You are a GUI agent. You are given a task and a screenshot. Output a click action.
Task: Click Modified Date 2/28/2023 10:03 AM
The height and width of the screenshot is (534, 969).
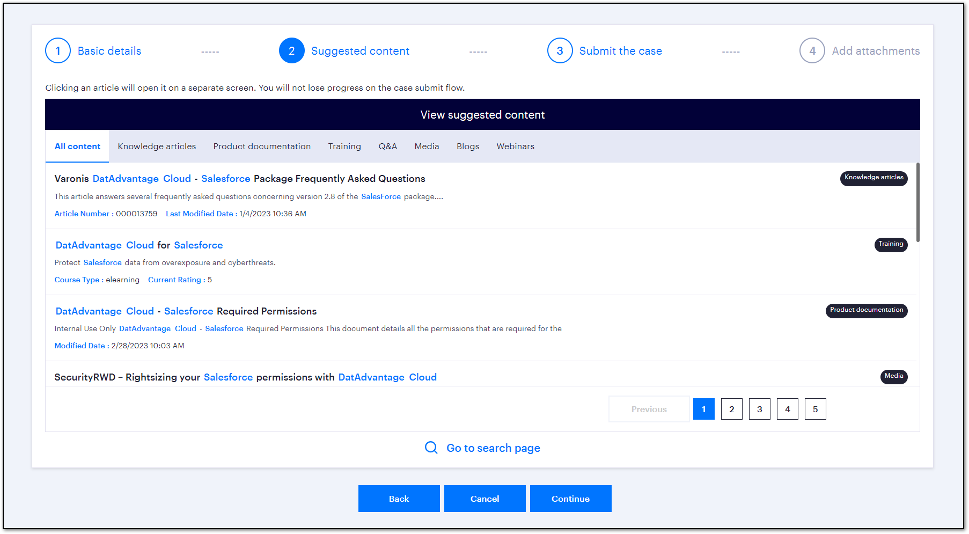pos(119,346)
